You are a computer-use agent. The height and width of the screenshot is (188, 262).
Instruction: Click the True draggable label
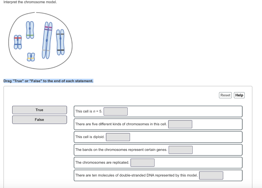click(39, 110)
